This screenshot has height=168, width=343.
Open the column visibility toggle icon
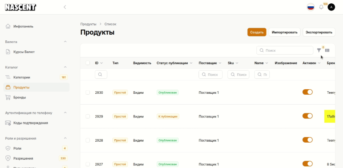click(327, 50)
